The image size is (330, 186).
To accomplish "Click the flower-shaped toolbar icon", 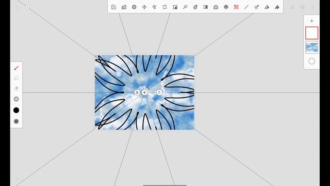I will click(226, 7).
